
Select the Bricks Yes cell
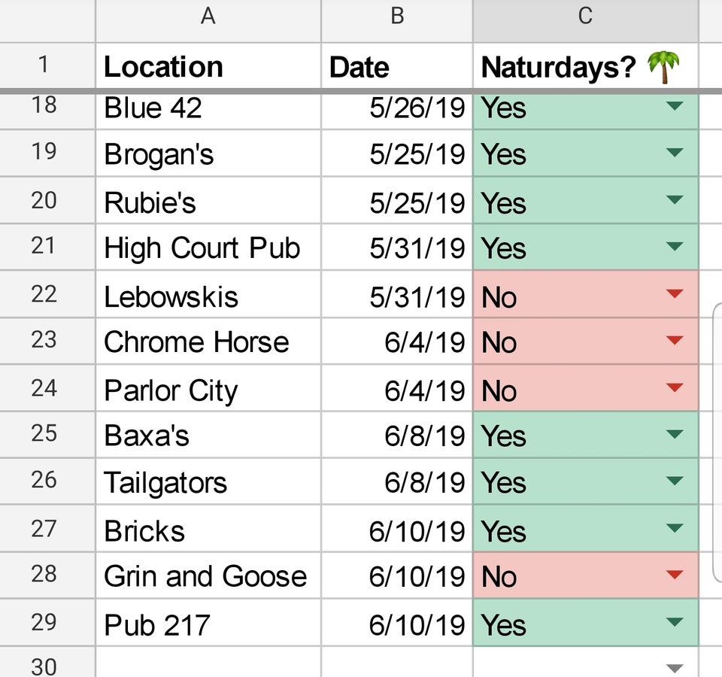(x=586, y=529)
